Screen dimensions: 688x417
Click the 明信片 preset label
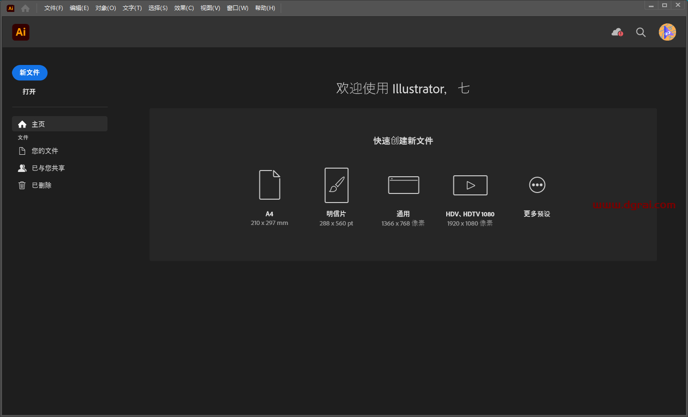(x=336, y=214)
